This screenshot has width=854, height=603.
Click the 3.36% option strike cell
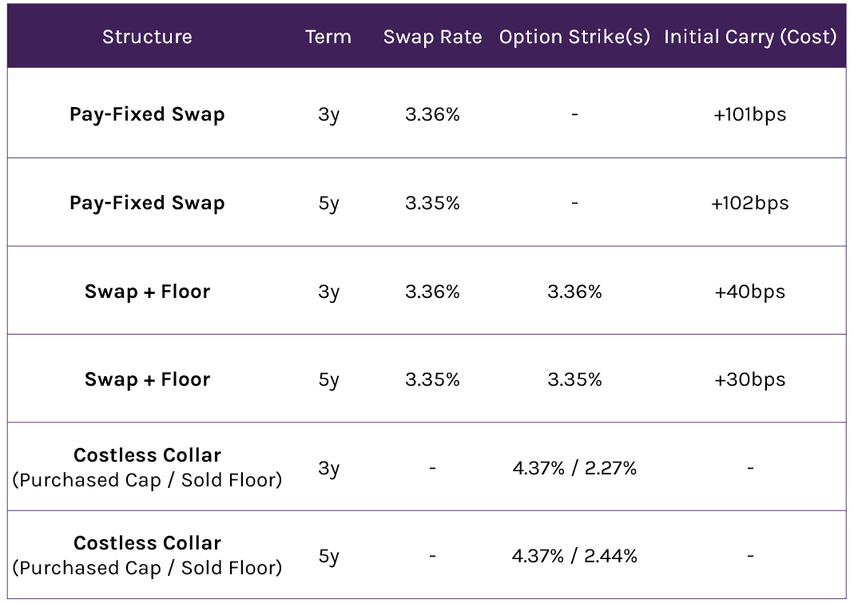coord(574,292)
